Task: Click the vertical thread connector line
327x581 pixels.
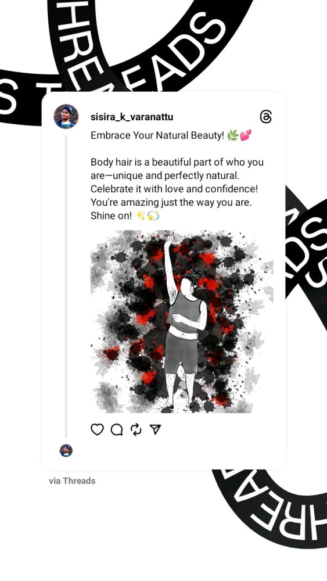Action: coord(66,286)
